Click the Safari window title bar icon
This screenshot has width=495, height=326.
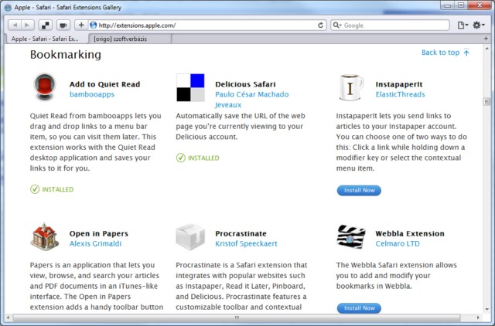9,7
